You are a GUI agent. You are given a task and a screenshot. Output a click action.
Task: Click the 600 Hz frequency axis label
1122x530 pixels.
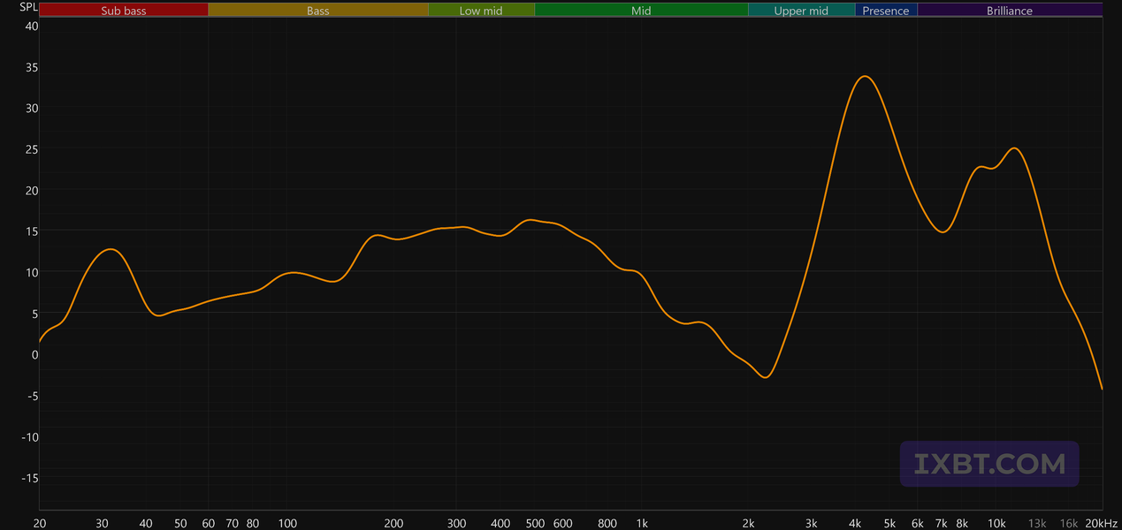click(563, 523)
